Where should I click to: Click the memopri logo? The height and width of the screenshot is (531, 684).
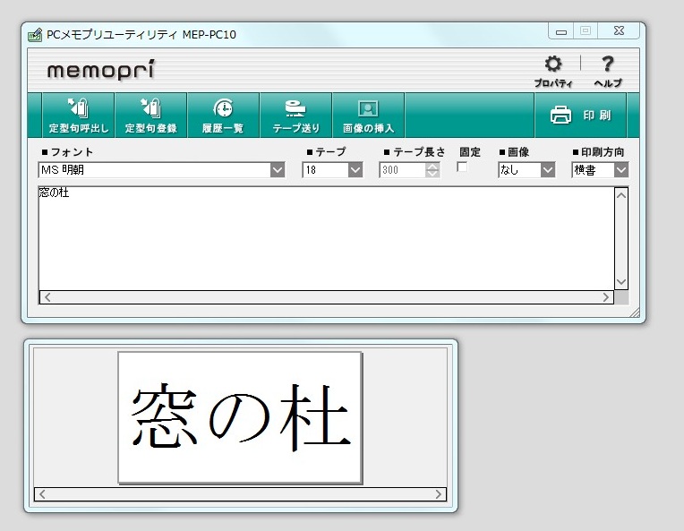(x=101, y=70)
